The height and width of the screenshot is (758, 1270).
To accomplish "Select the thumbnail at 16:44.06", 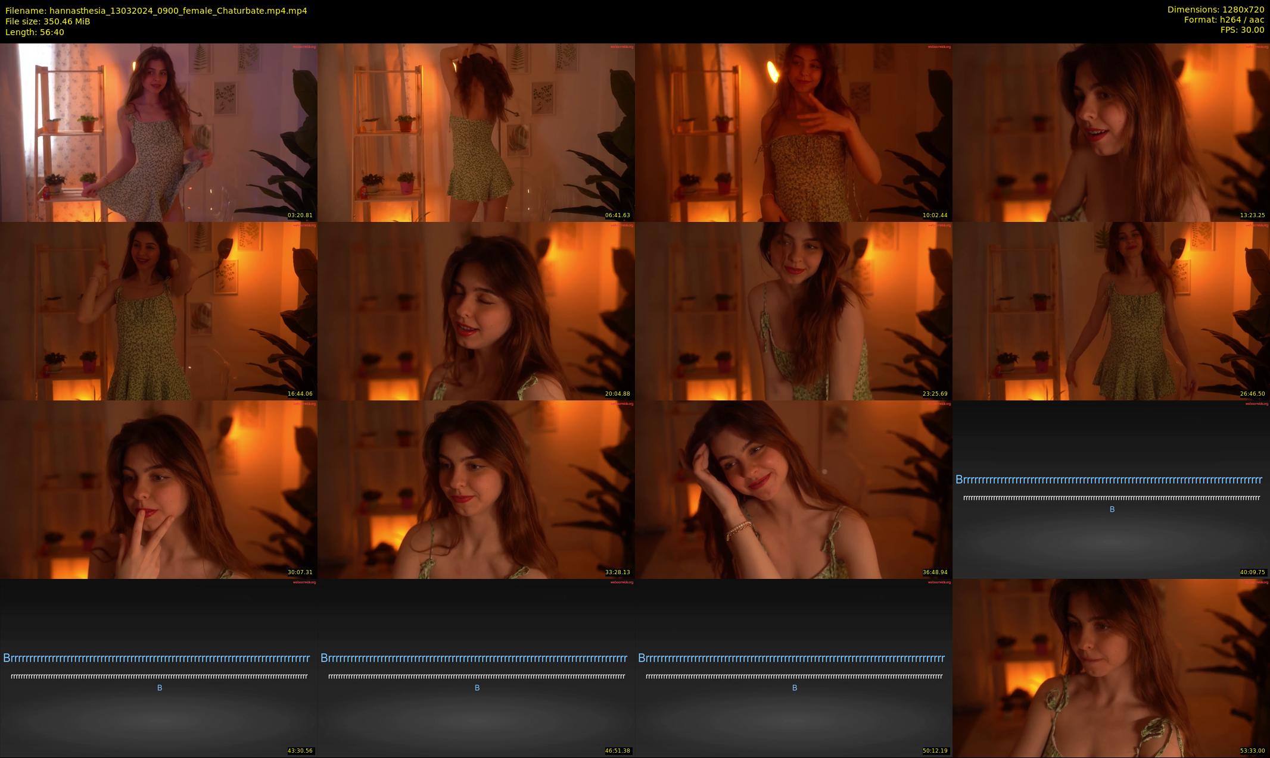I will tap(158, 311).
